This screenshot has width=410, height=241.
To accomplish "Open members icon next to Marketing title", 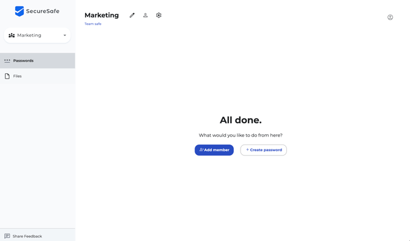I will point(146,15).
